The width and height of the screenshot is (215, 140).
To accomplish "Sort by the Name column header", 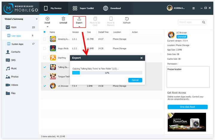I will 52,32.
